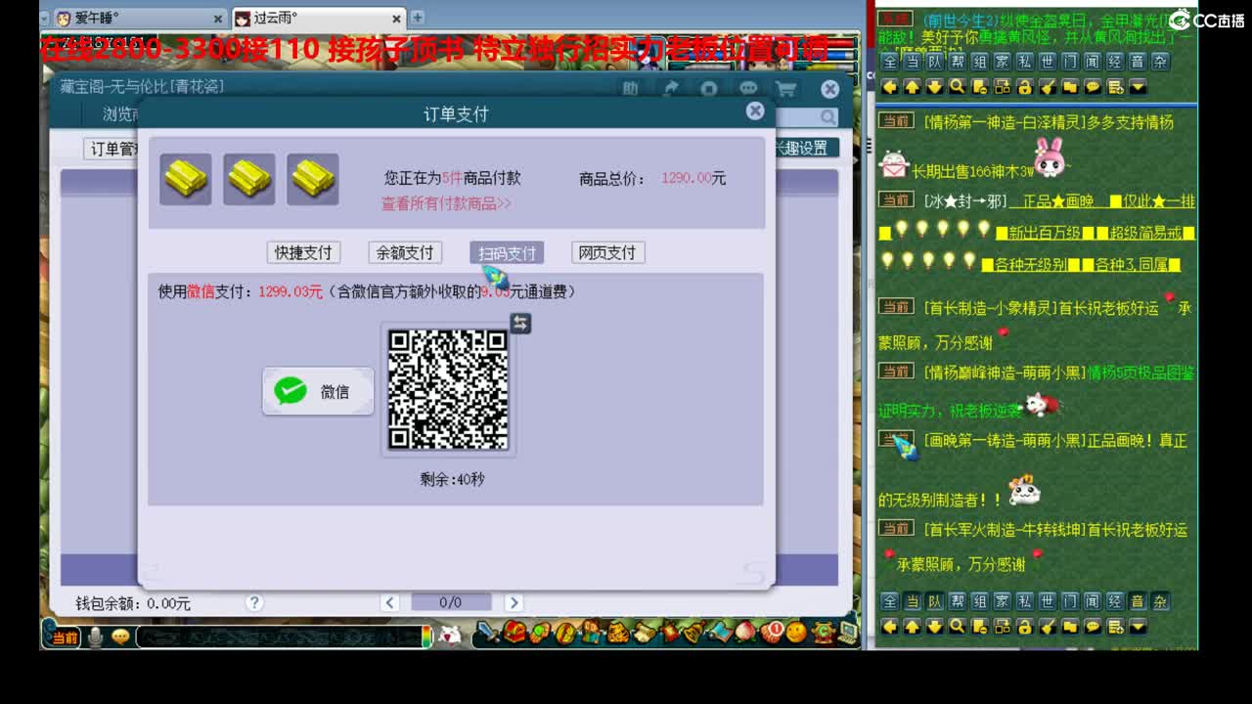Select the 当 channel in the upper chat filter row
This screenshot has width=1252, height=704.
coord(912,61)
